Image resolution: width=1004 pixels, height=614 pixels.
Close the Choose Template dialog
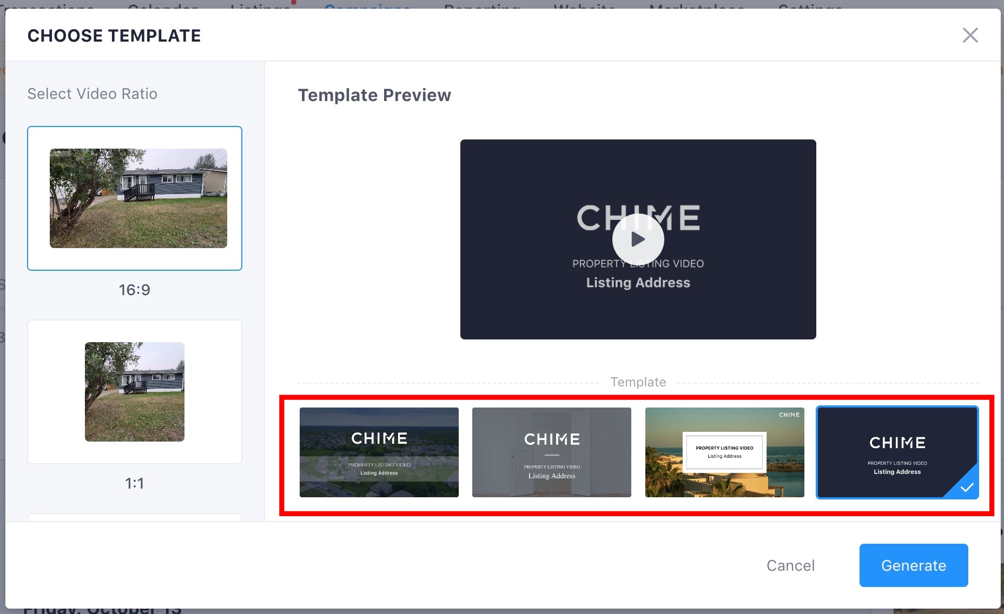[970, 35]
